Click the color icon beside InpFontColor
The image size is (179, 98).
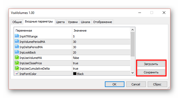17,73
